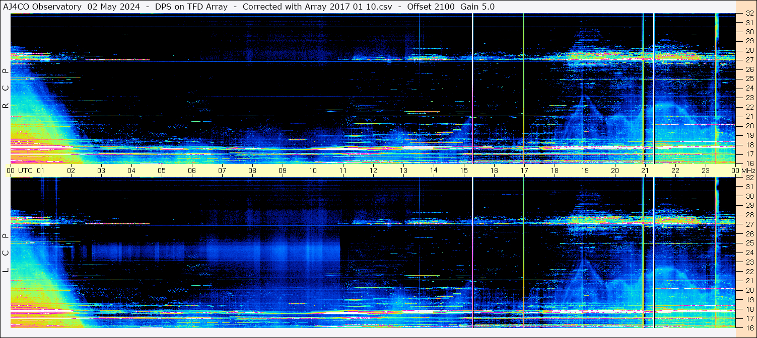Select the 24 MHz label on the lower LCP scale

(x=749, y=252)
